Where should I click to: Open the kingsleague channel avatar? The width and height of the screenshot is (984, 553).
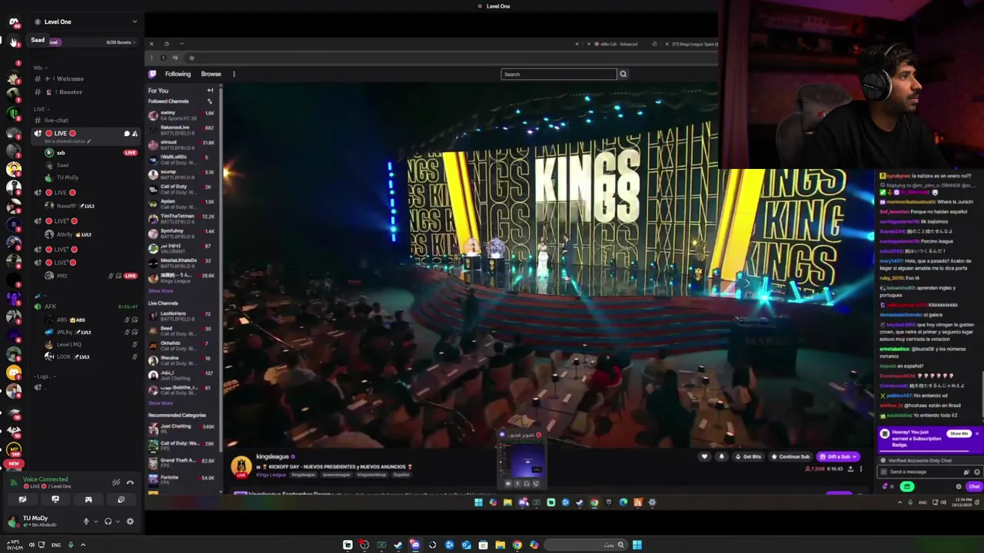241,465
